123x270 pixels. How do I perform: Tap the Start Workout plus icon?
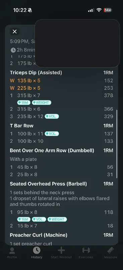(x=61, y=250)
